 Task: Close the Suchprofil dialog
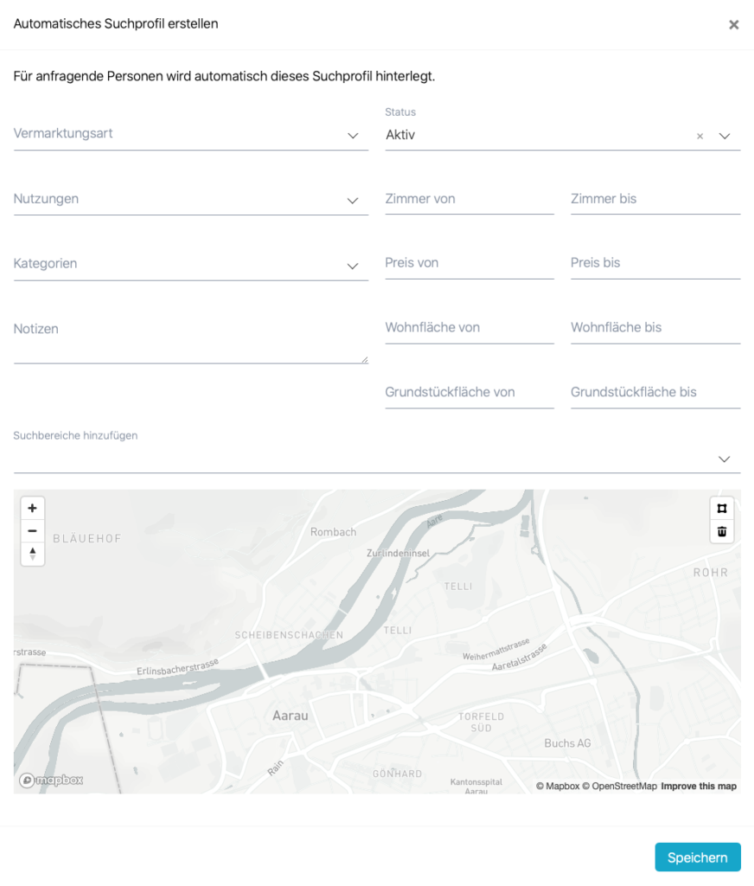[x=733, y=25]
